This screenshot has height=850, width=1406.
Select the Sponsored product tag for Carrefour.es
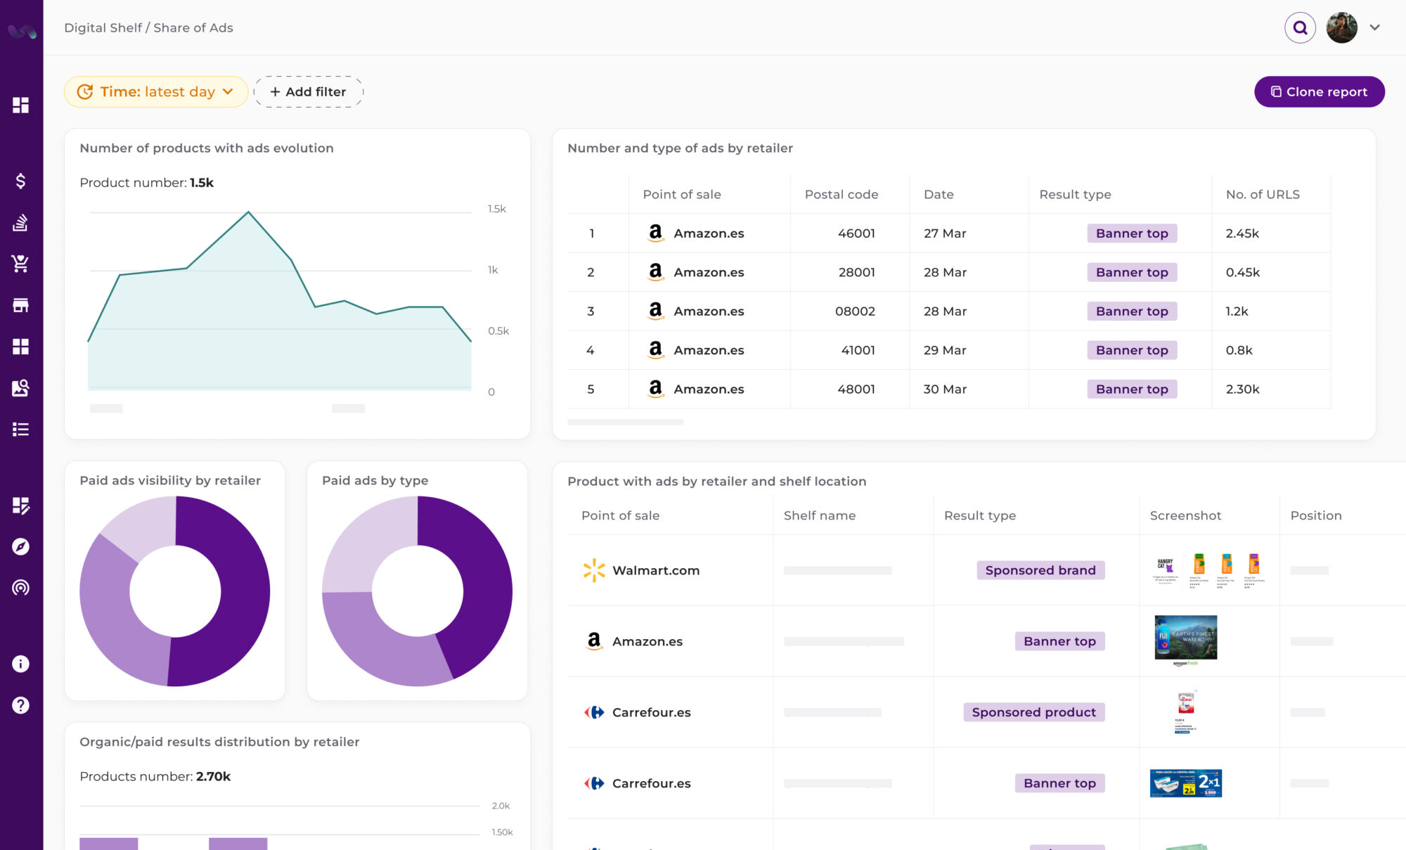1033,712
